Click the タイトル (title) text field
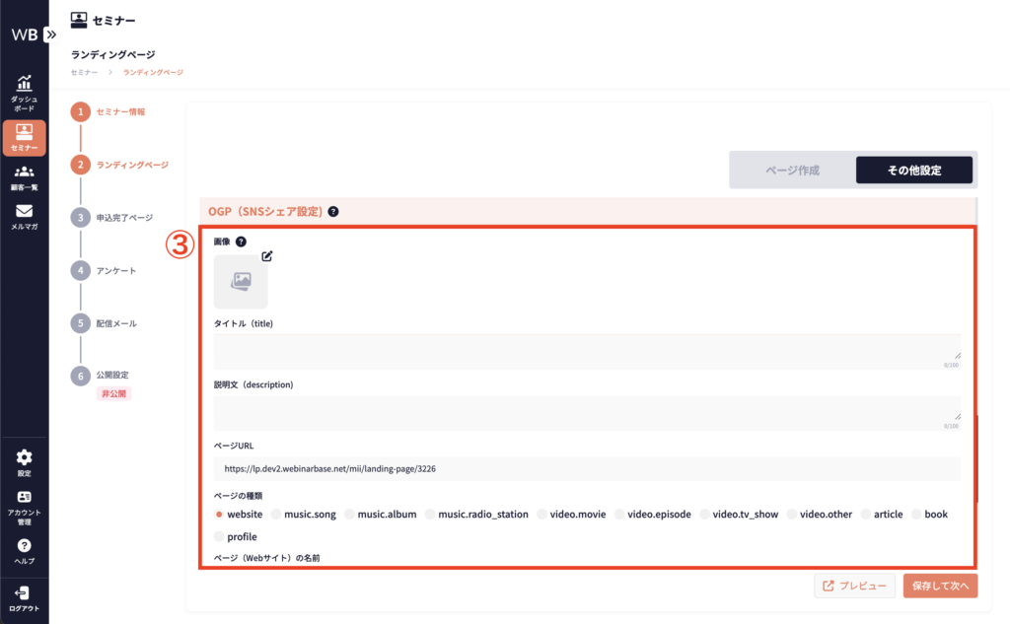 point(587,350)
